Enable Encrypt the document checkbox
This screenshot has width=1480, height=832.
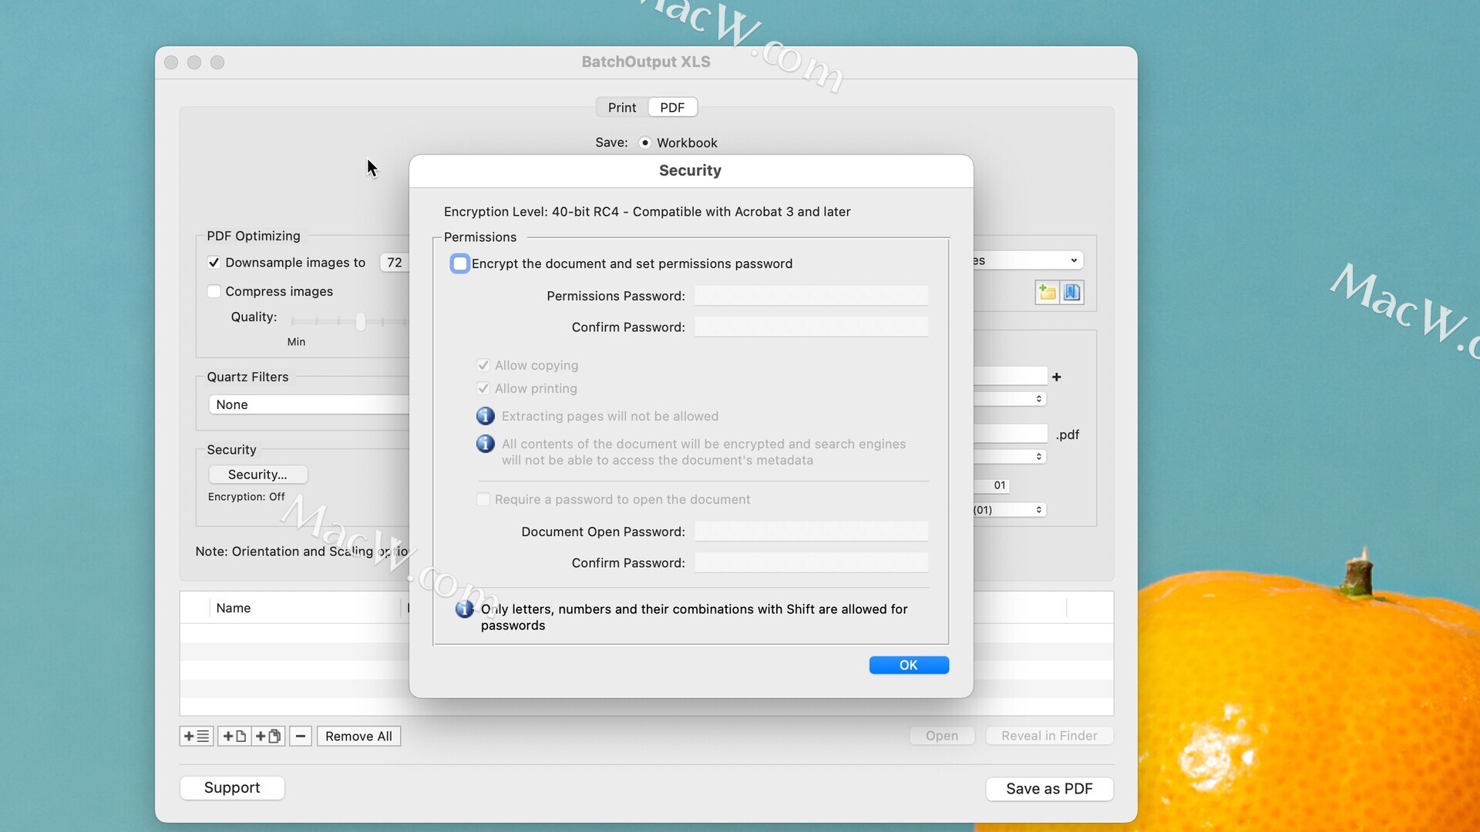pos(460,263)
